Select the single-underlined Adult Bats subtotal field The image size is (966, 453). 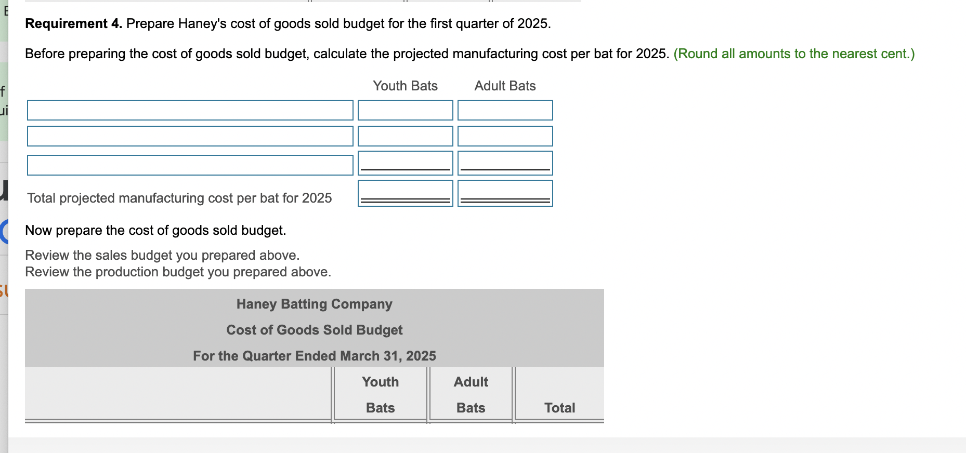[504, 162]
